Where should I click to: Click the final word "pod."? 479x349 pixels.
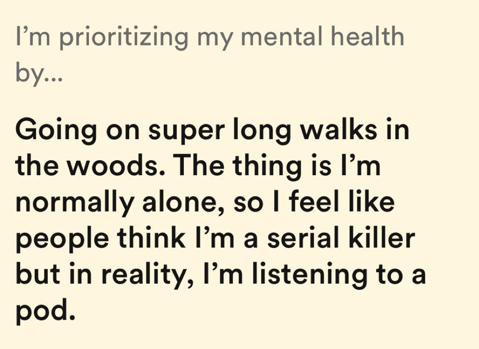click(45, 310)
